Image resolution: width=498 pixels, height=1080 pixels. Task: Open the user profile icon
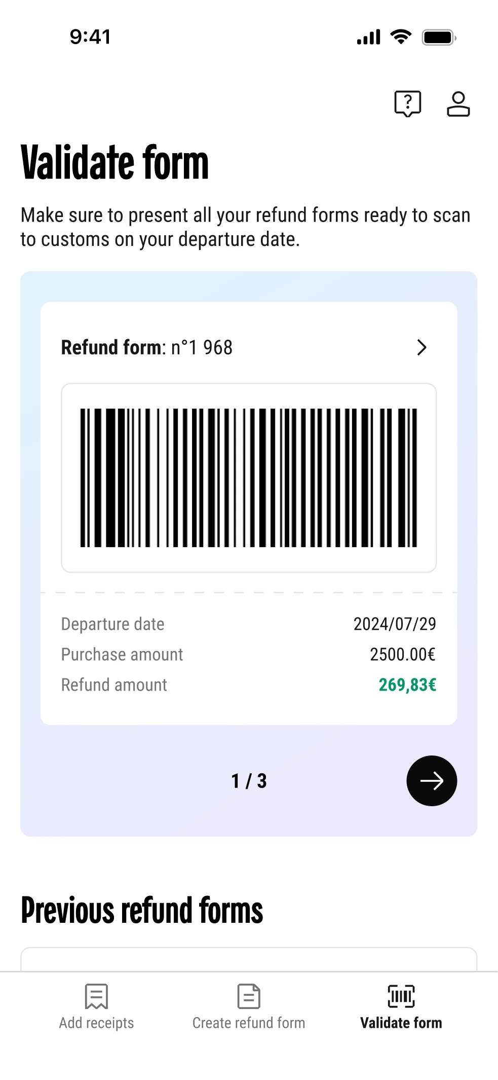coord(458,104)
